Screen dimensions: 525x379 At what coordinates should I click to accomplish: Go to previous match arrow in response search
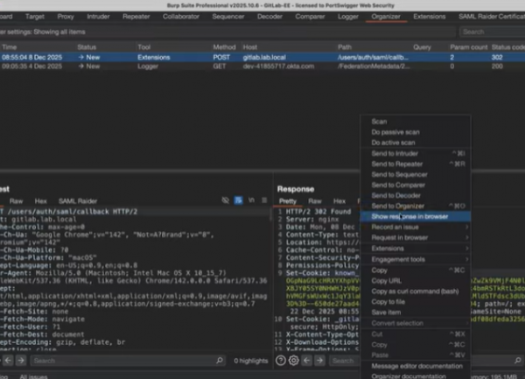point(307,361)
